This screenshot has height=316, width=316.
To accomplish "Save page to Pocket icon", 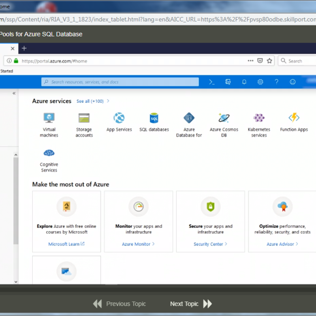I will point(260,61).
